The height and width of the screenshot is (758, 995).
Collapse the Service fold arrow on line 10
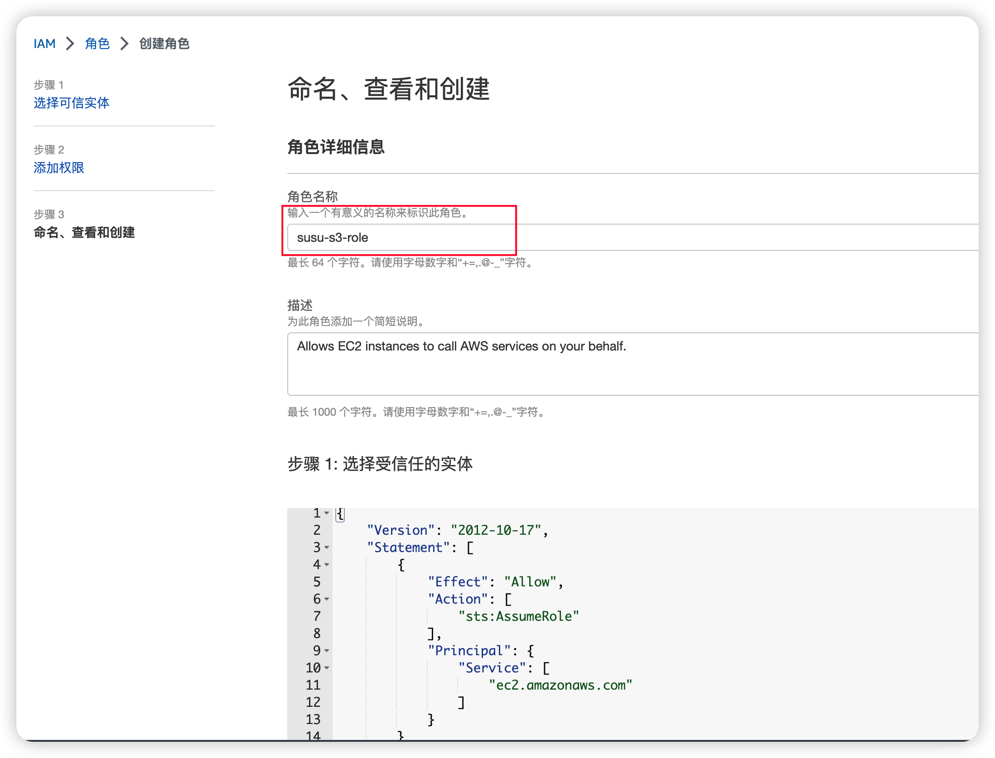[327, 668]
